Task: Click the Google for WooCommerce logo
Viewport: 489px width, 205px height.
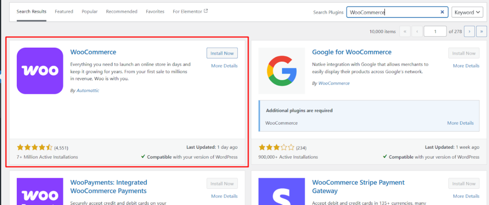Action: [282, 71]
